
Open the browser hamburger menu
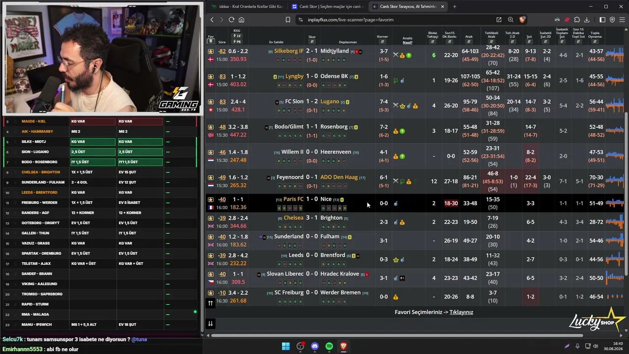pos(622,20)
